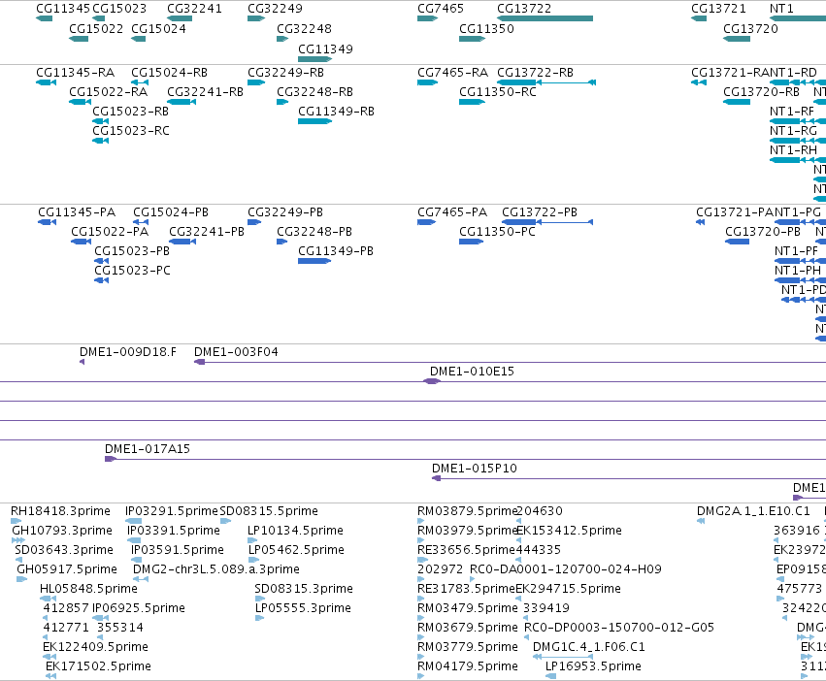Open the RC0-DP0003-150700-012-G05 EST label
826x681 pixels.
[x=619, y=628]
